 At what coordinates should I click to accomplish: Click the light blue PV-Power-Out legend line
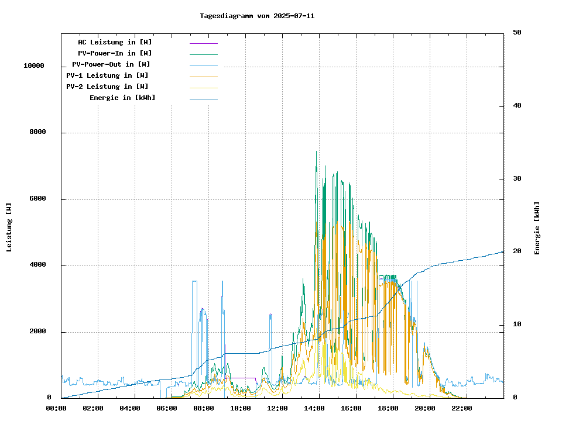(x=203, y=65)
